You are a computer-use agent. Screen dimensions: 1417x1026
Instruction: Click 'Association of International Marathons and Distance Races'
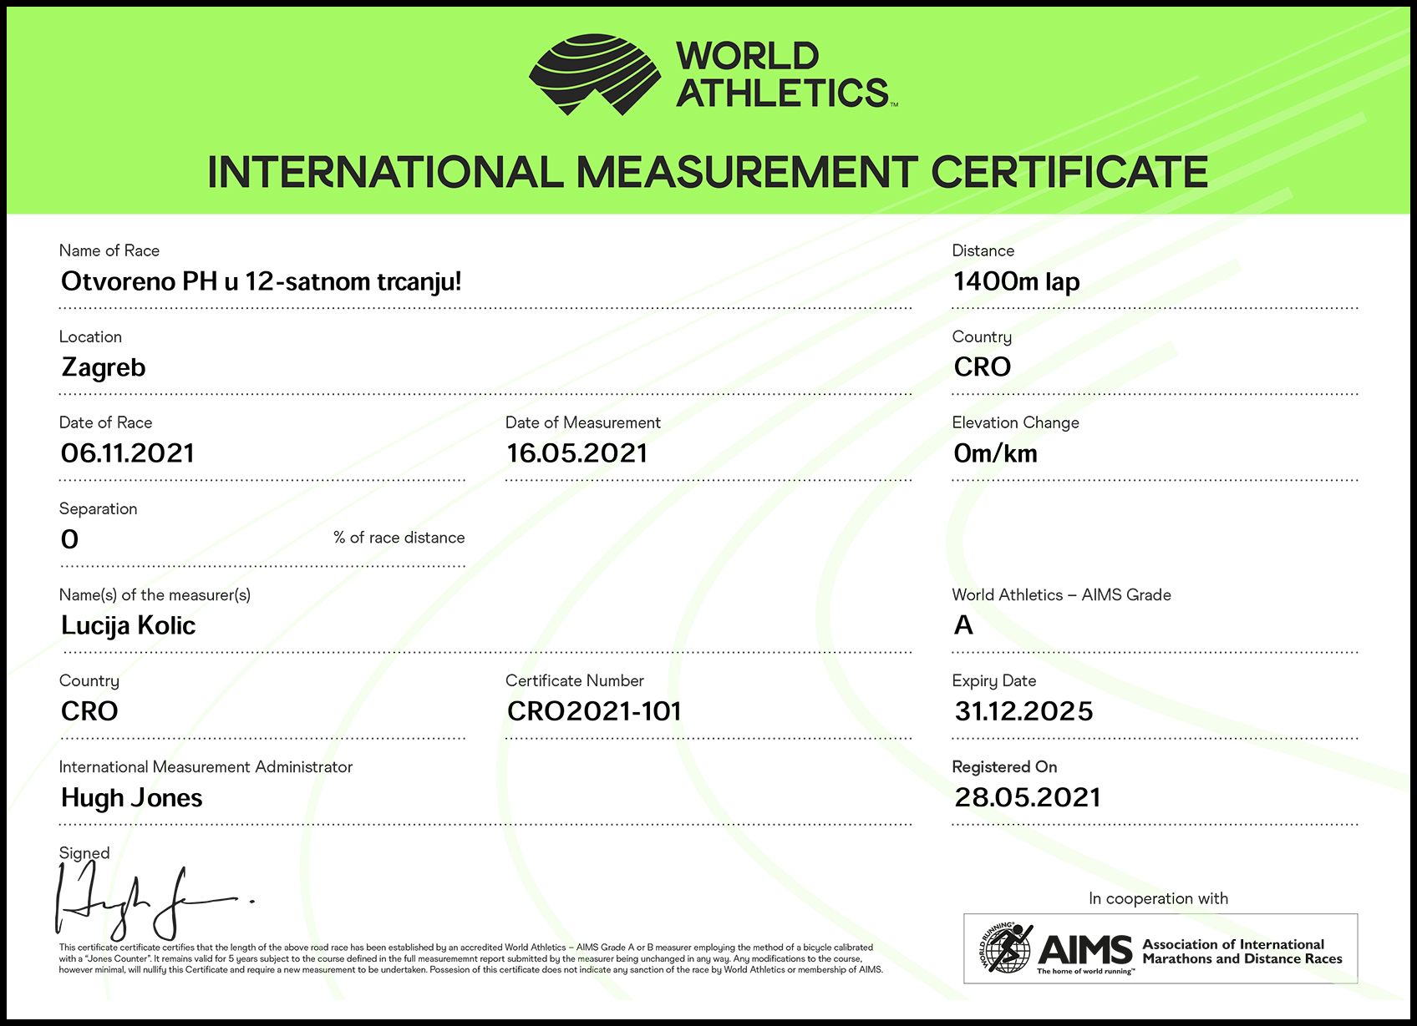(1242, 952)
